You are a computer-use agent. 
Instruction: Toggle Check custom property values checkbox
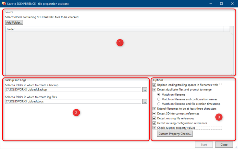154,128
